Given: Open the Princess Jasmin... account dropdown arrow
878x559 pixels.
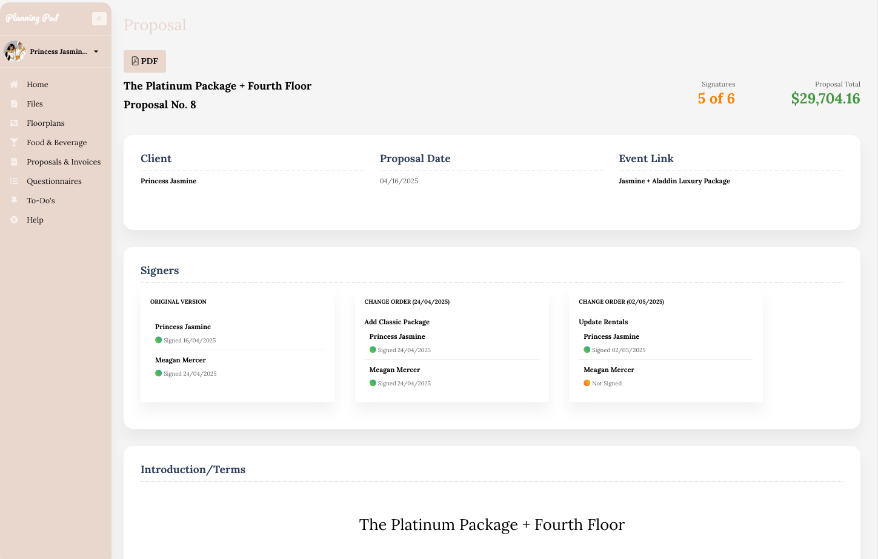Looking at the screenshot, I should click(x=96, y=51).
